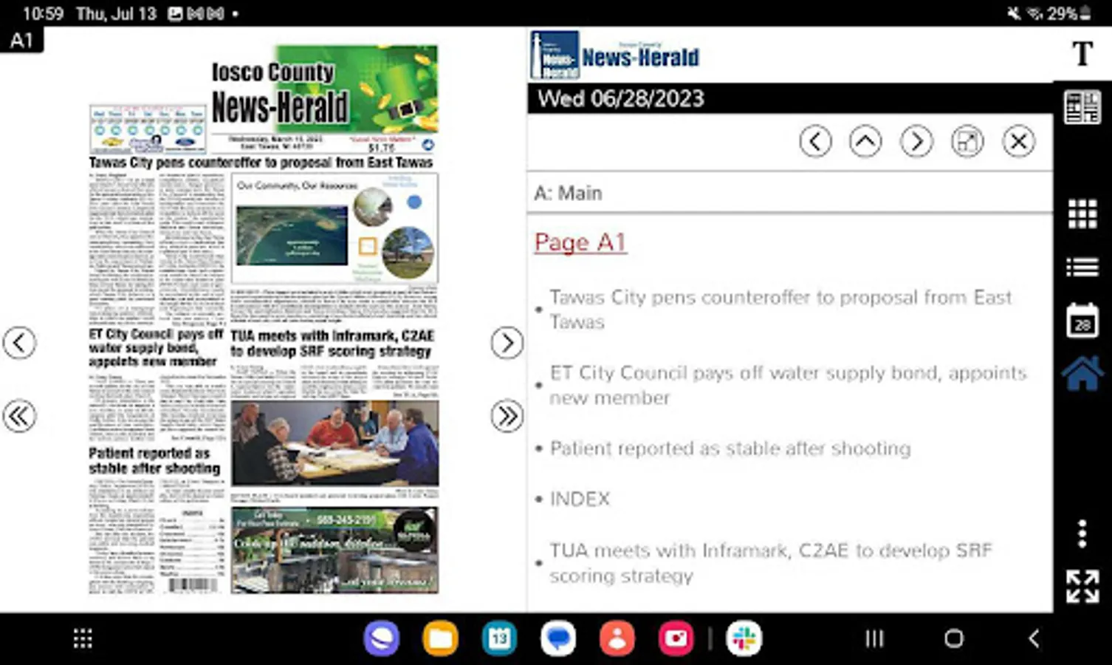Image resolution: width=1112 pixels, height=665 pixels.
Task: Open the Page A1 link
Action: click(x=580, y=242)
